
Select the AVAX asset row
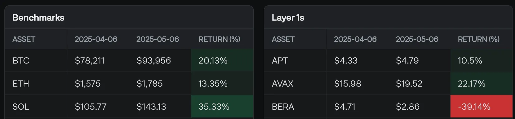pos(388,83)
